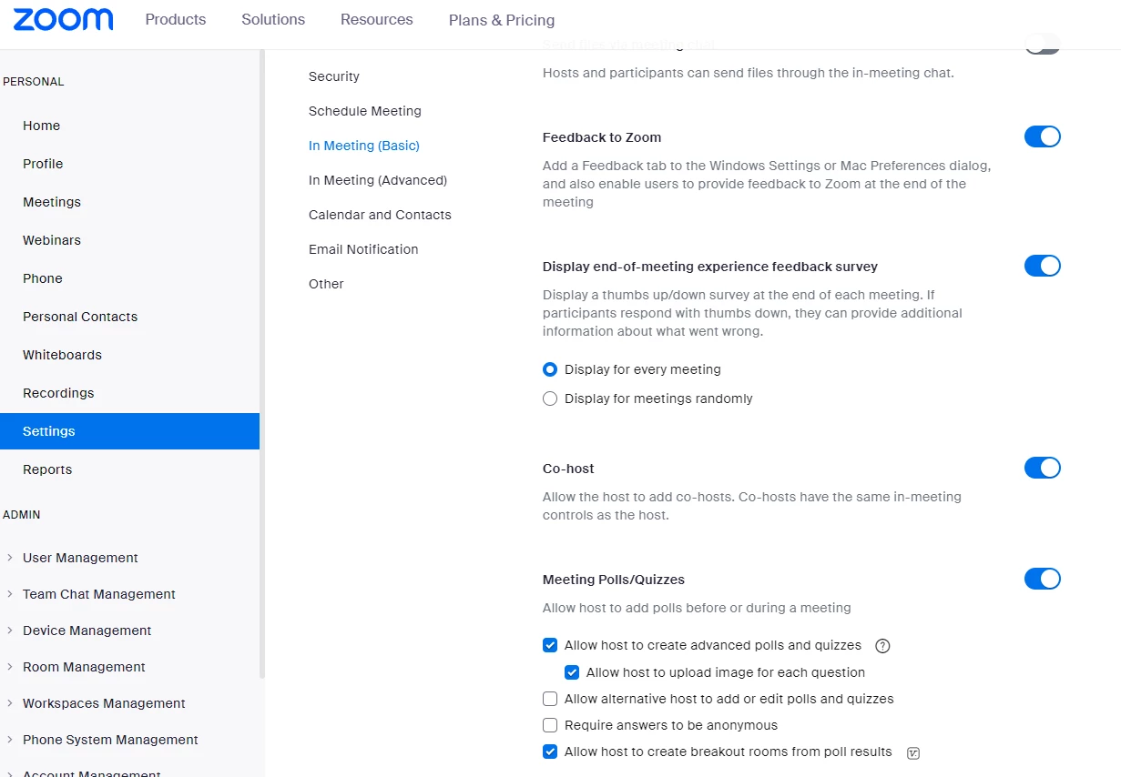Screen dimensions: 1121x777
Task: Disable end-of-meeting feedback survey toggle
Action: [1043, 266]
